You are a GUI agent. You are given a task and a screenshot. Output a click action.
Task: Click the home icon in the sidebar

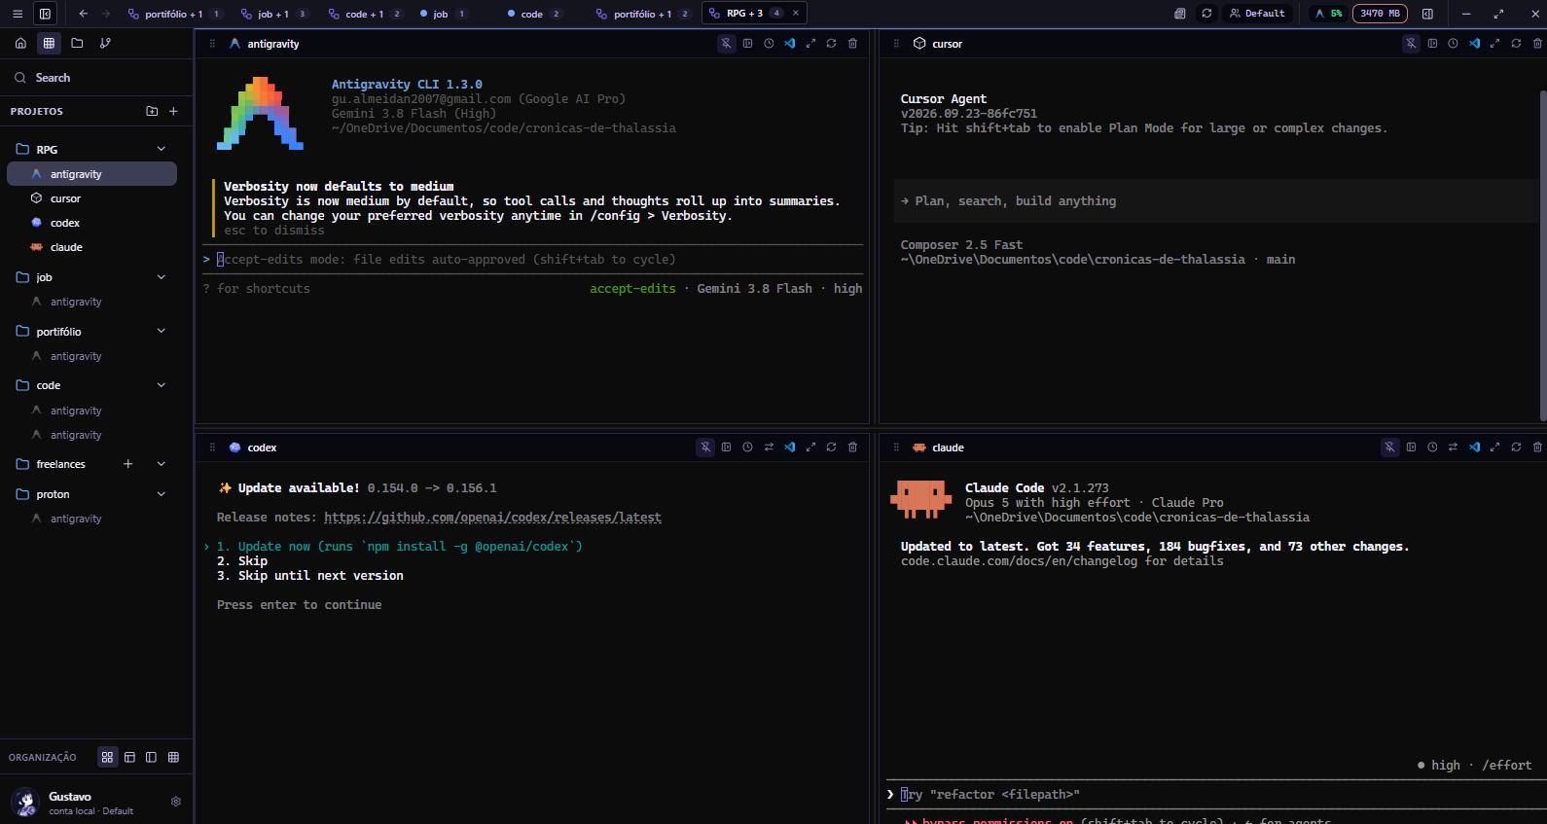pyautogui.click(x=20, y=43)
